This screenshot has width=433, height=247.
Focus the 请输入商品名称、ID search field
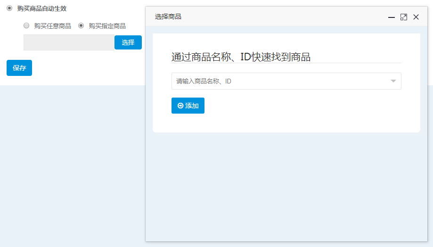(x=286, y=81)
